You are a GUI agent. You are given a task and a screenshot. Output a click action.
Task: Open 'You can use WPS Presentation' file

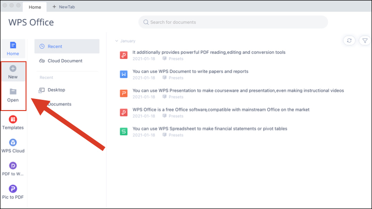238,91
